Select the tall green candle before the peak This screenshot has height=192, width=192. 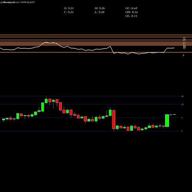43,107
